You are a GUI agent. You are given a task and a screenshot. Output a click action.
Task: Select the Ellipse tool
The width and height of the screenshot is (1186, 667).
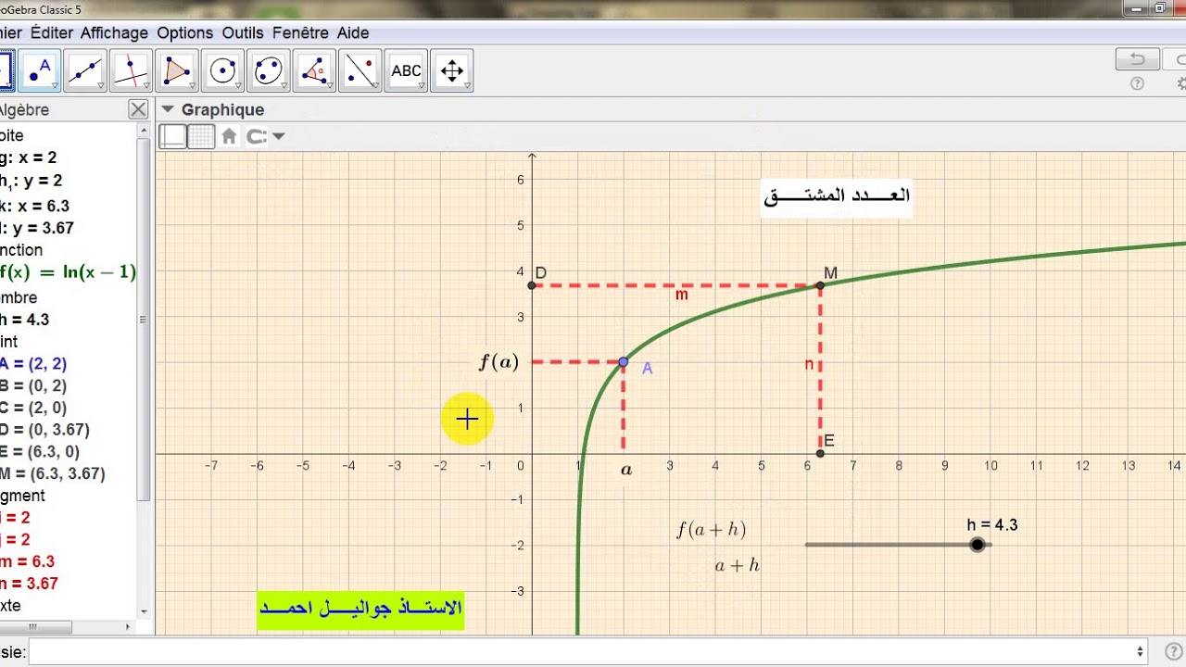coord(268,70)
